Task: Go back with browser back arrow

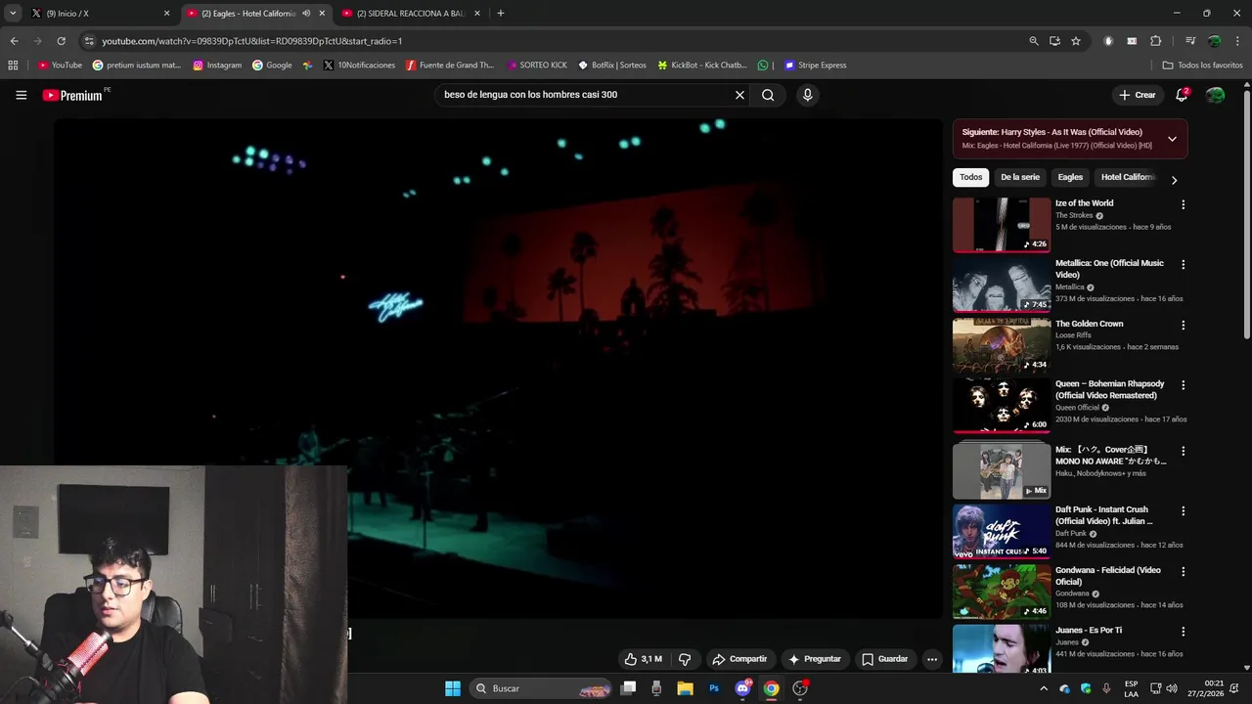Action: tap(14, 41)
